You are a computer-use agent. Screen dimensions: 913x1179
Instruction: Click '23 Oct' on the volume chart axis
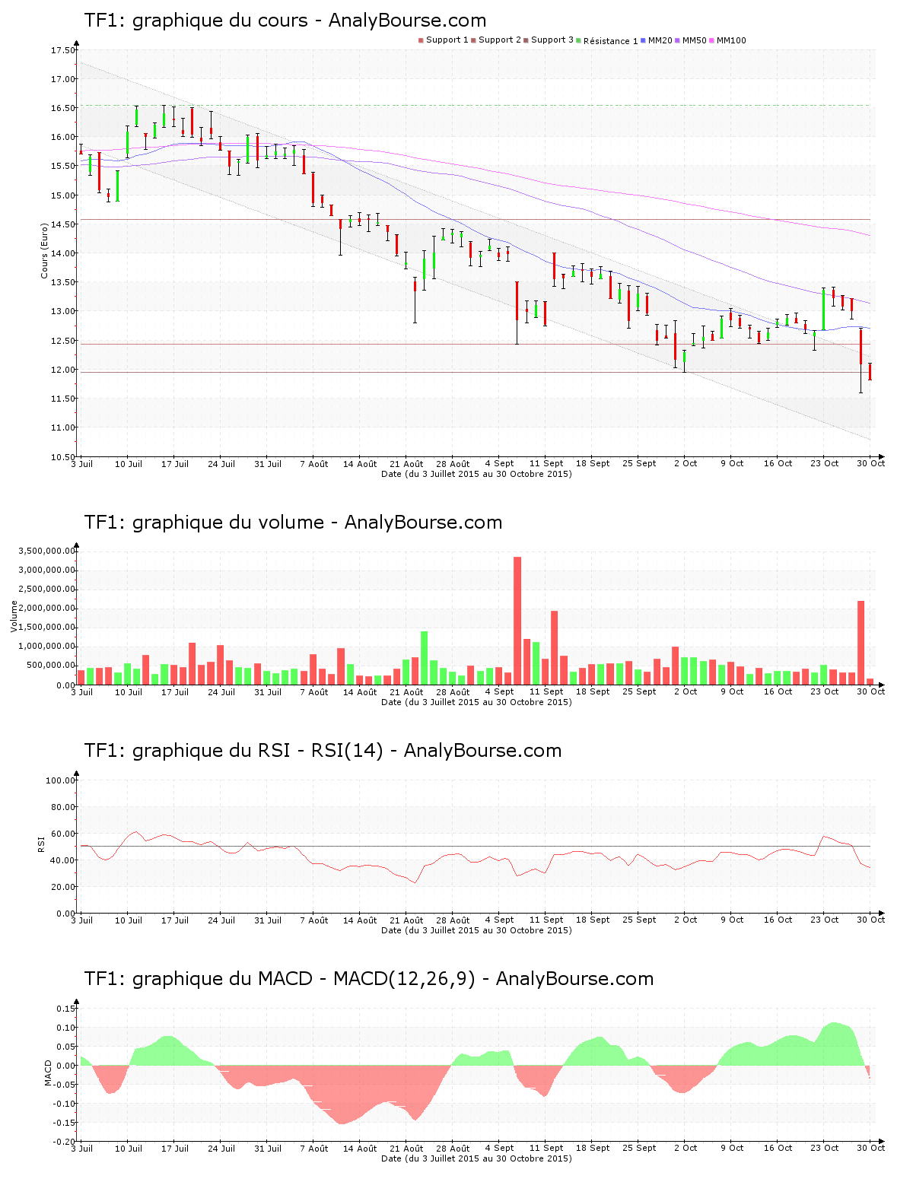click(824, 692)
